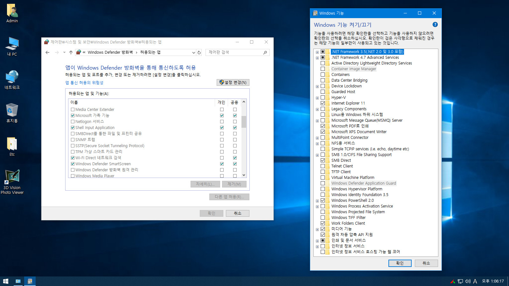Click the list scroll up arrow

244,102
